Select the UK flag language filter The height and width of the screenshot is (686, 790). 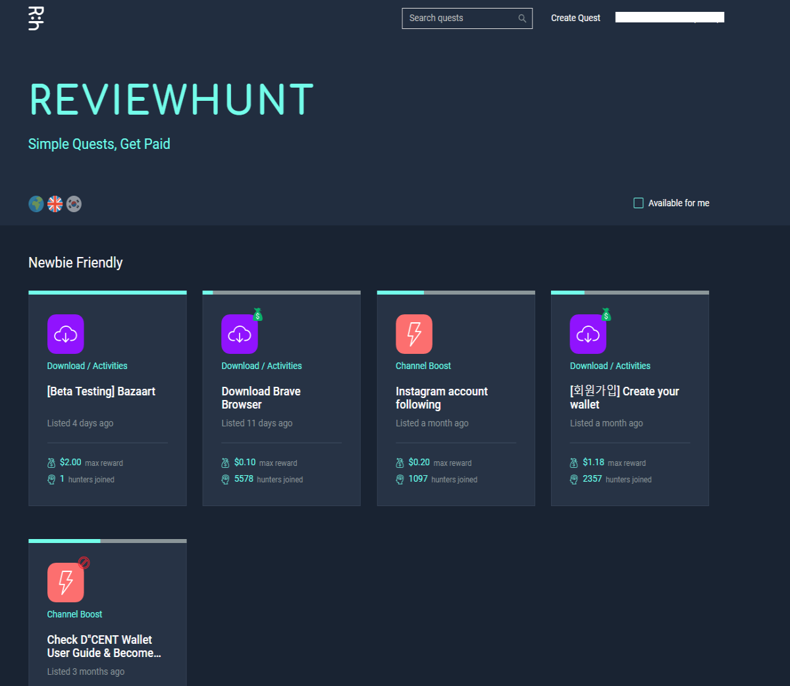tap(55, 204)
